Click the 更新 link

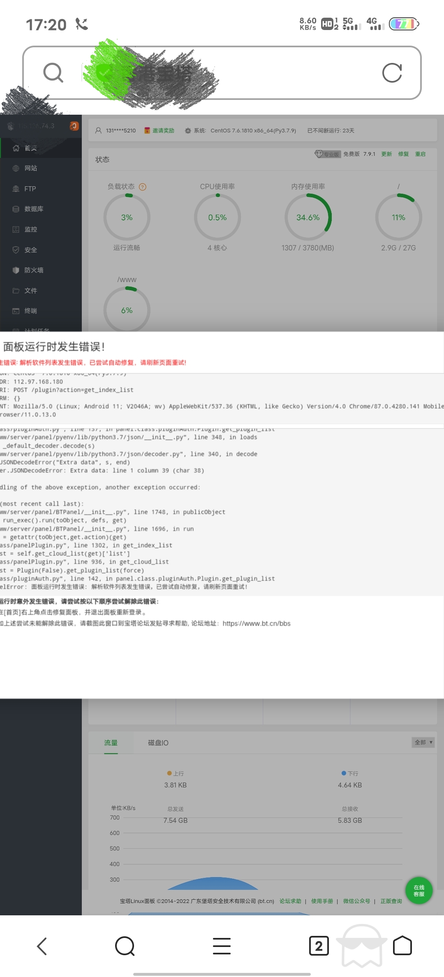[x=386, y=154]
